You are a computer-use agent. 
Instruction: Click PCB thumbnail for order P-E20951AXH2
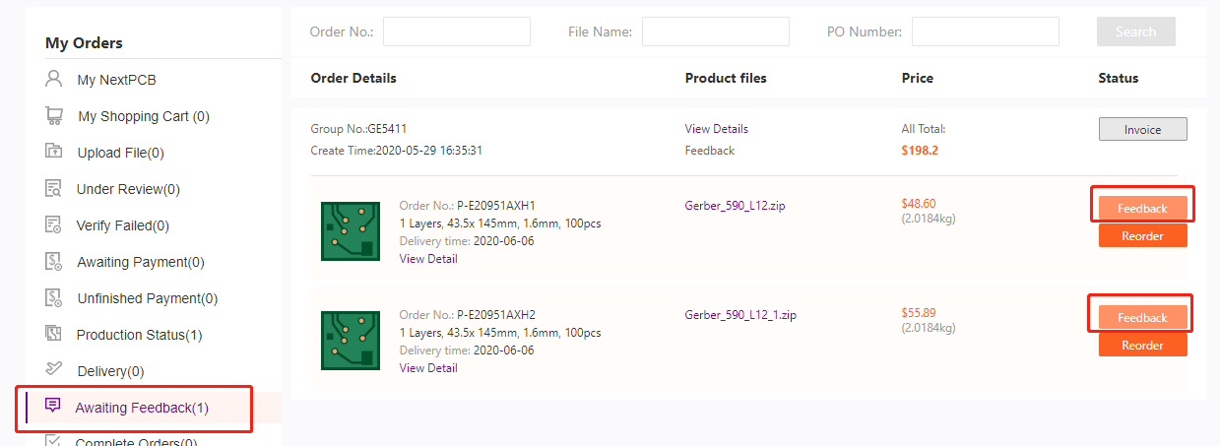tap(351, 340)
